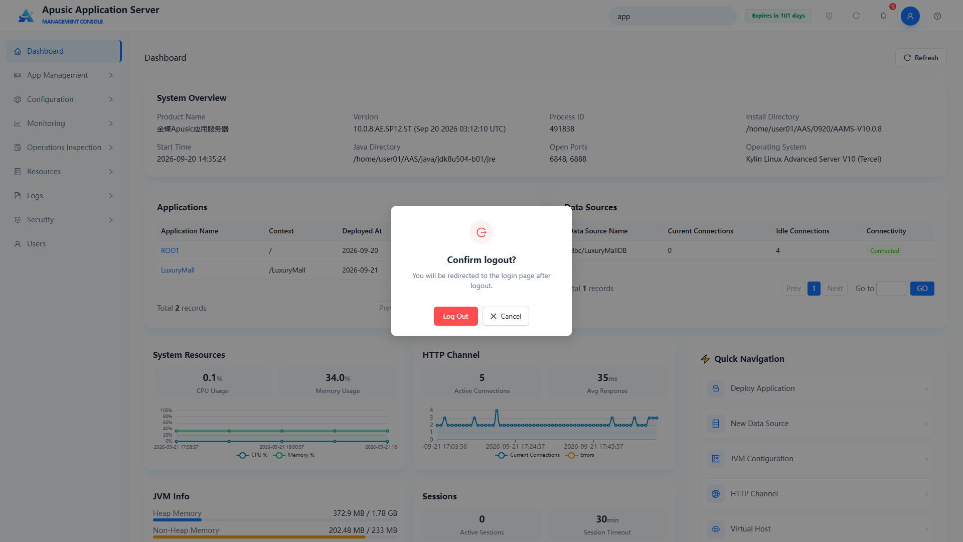Click GO in Data Sources pagination

[922, 289]
